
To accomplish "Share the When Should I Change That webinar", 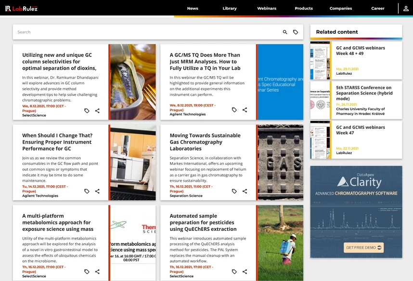I will [x=97, y=191].
